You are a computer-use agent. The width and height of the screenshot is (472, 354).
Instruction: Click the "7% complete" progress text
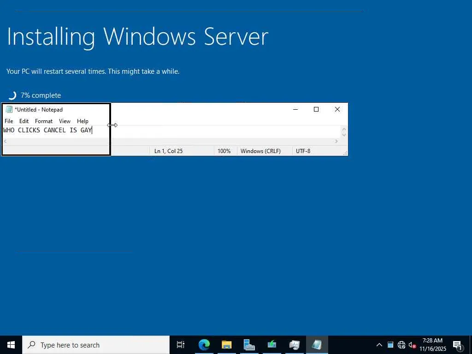(x=41, y=95)
